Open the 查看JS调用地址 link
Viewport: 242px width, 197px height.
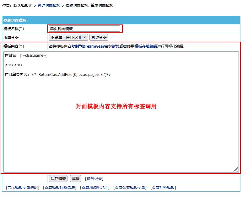tap(95, 188)
